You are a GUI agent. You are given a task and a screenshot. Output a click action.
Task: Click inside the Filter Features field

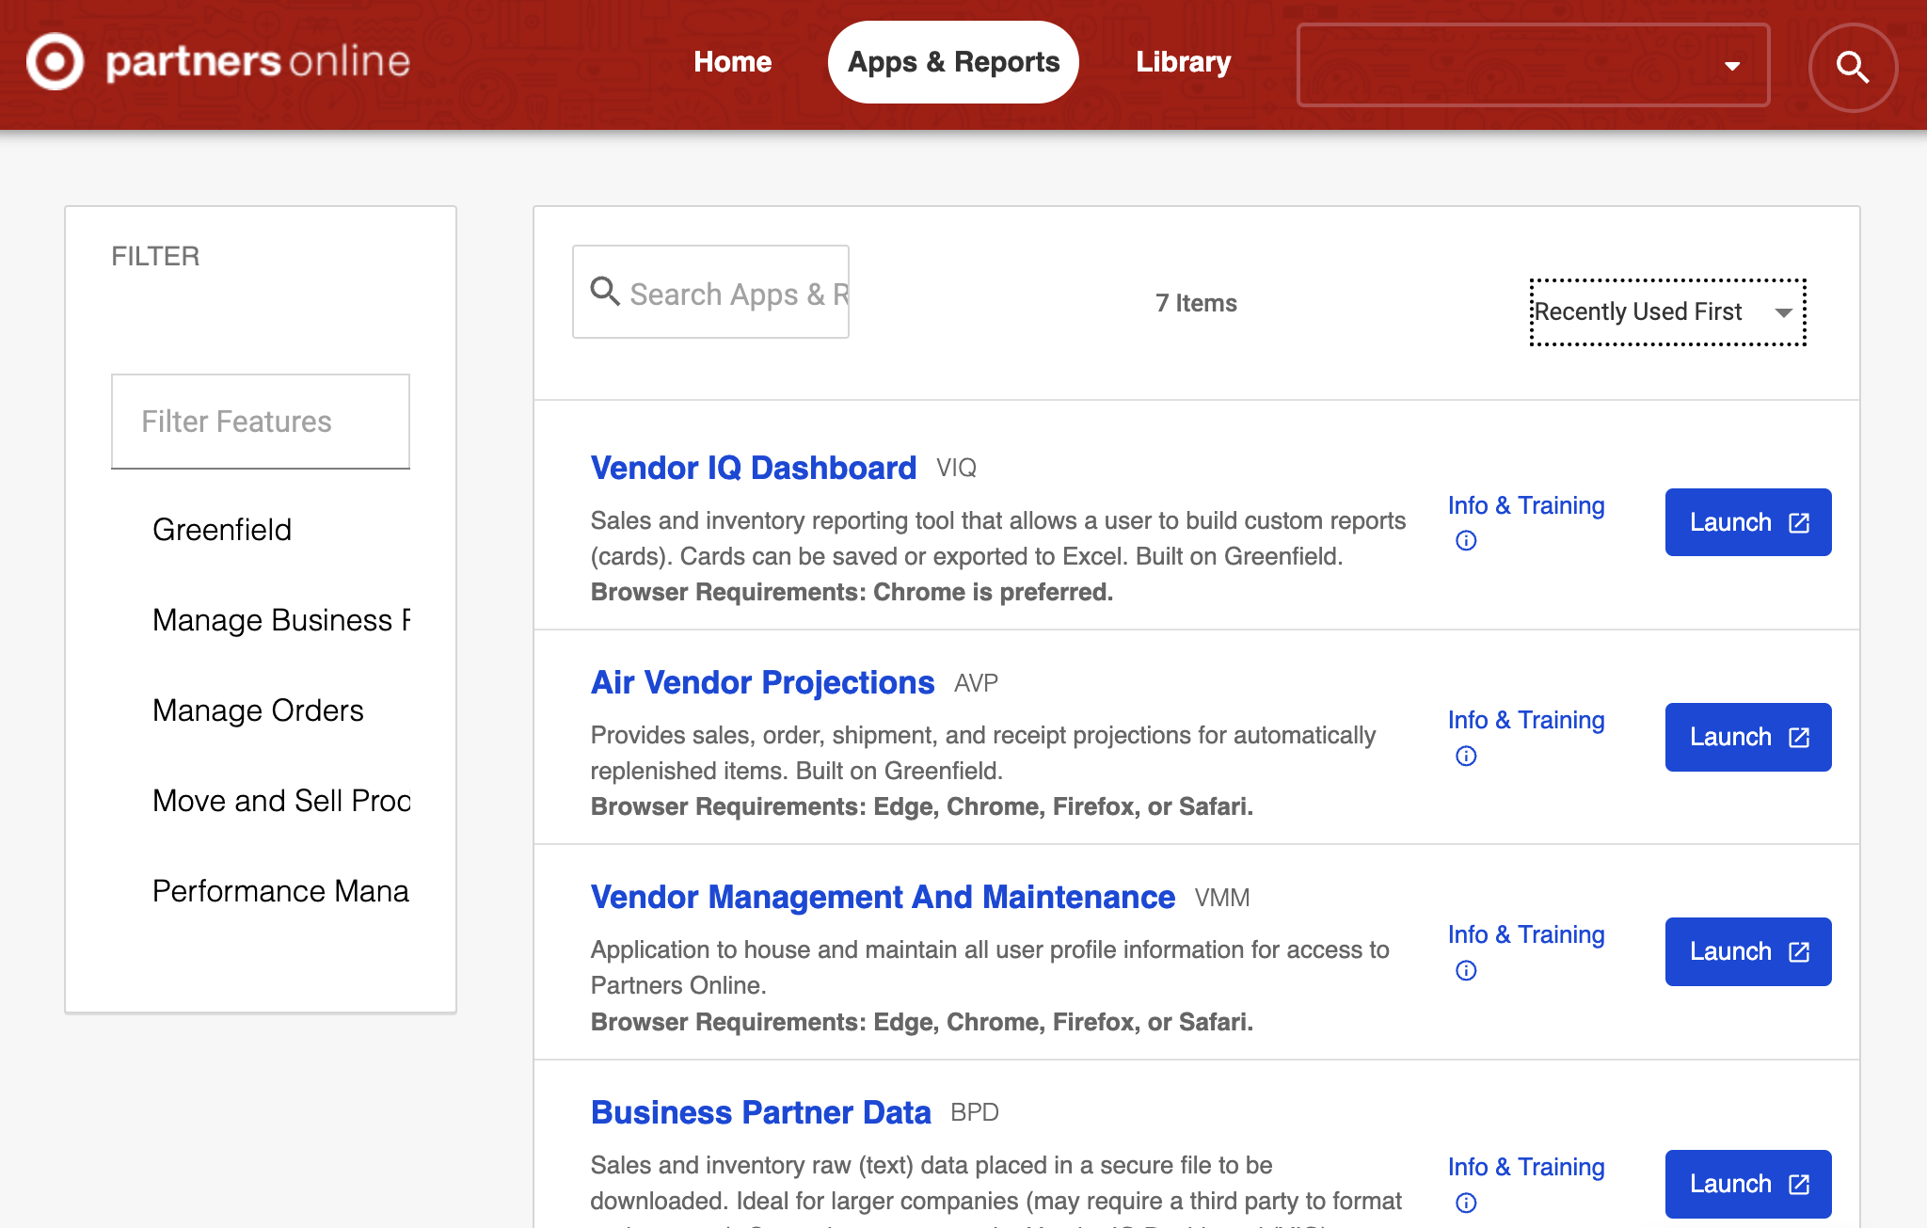260,421
